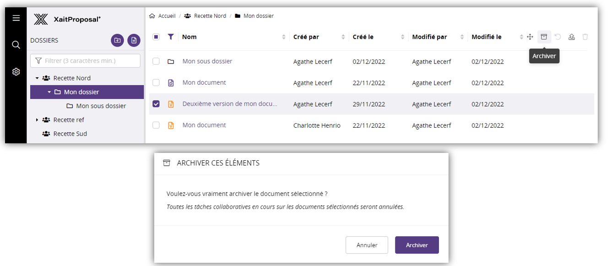The height and width of the screenshot is (266, 611).
Task: Check the box for Mon sous dossier row
Action: [x=156, y=61]
